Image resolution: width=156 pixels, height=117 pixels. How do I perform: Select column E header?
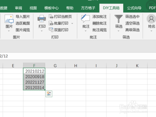pyautogui.click(x=13, y=65)
